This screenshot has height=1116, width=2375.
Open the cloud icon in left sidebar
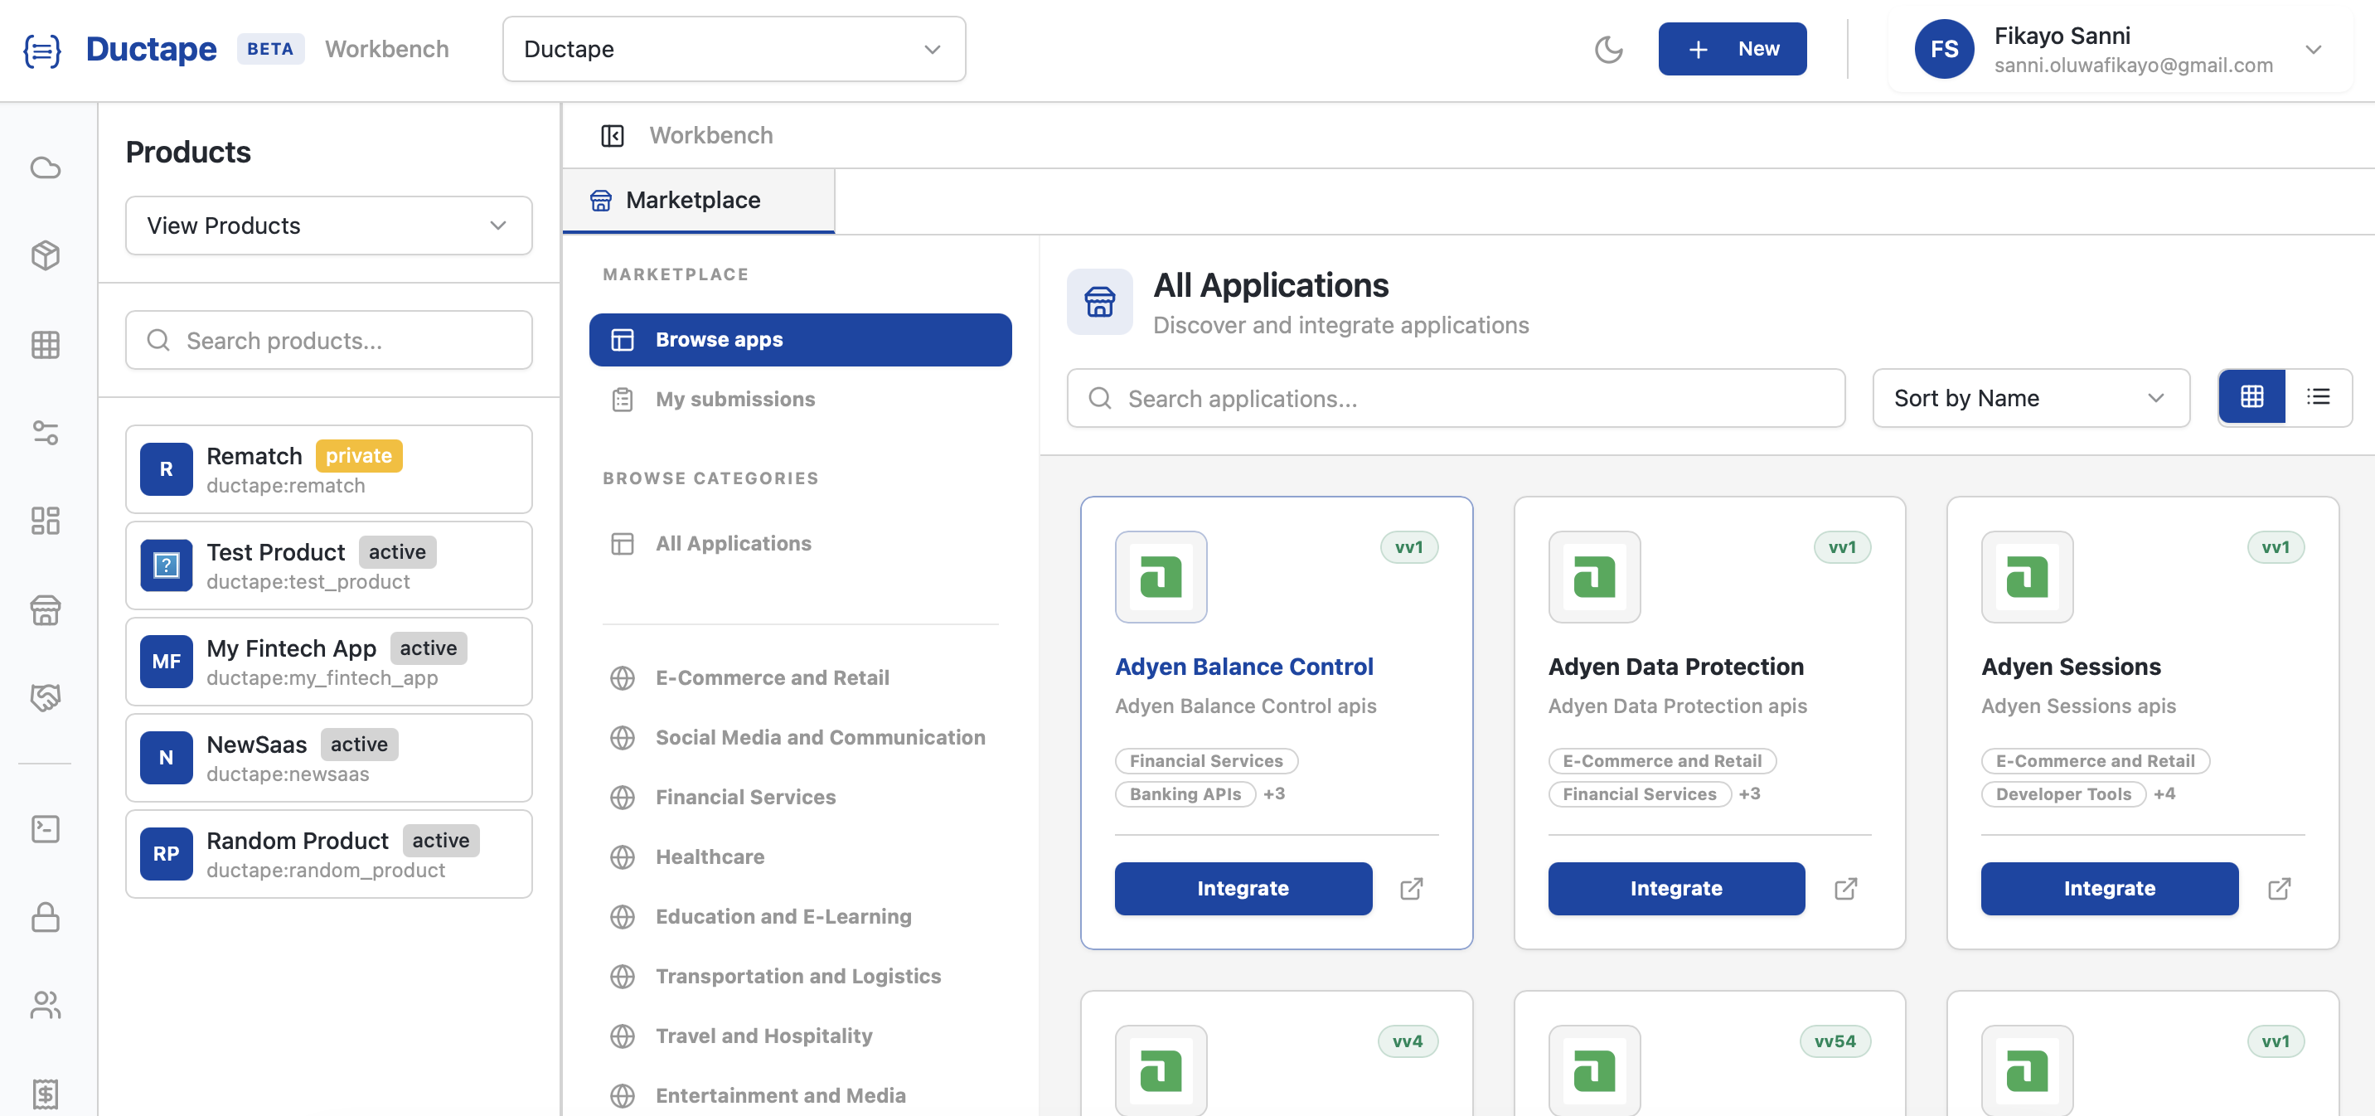45,167
